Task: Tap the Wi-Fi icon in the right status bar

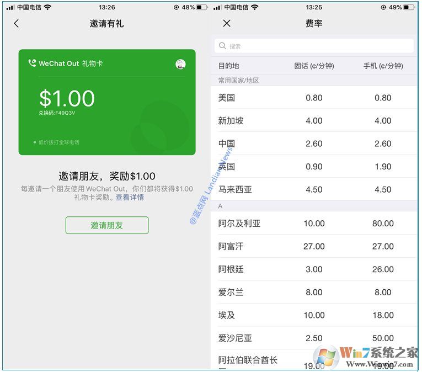Action: [255, 7]
